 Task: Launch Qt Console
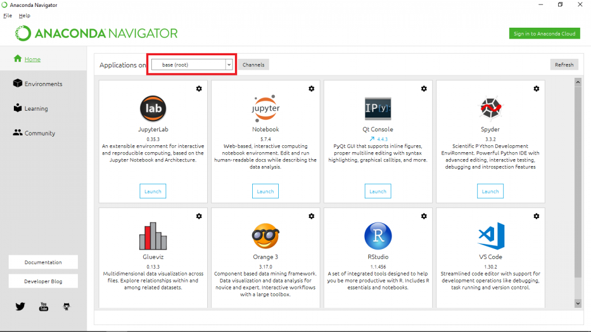click(x=377, y=191)
